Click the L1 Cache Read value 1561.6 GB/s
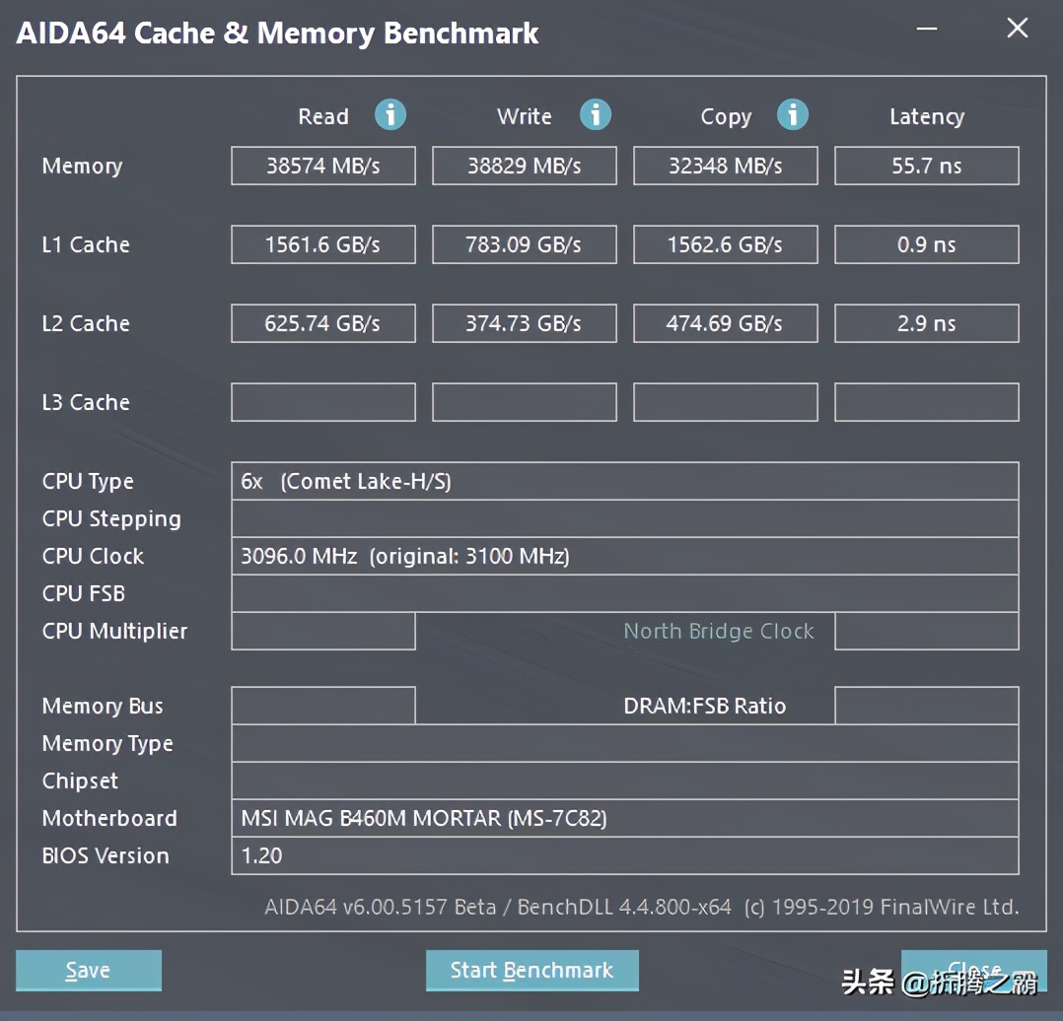The image size is (1063, 1021). (322, 244)
